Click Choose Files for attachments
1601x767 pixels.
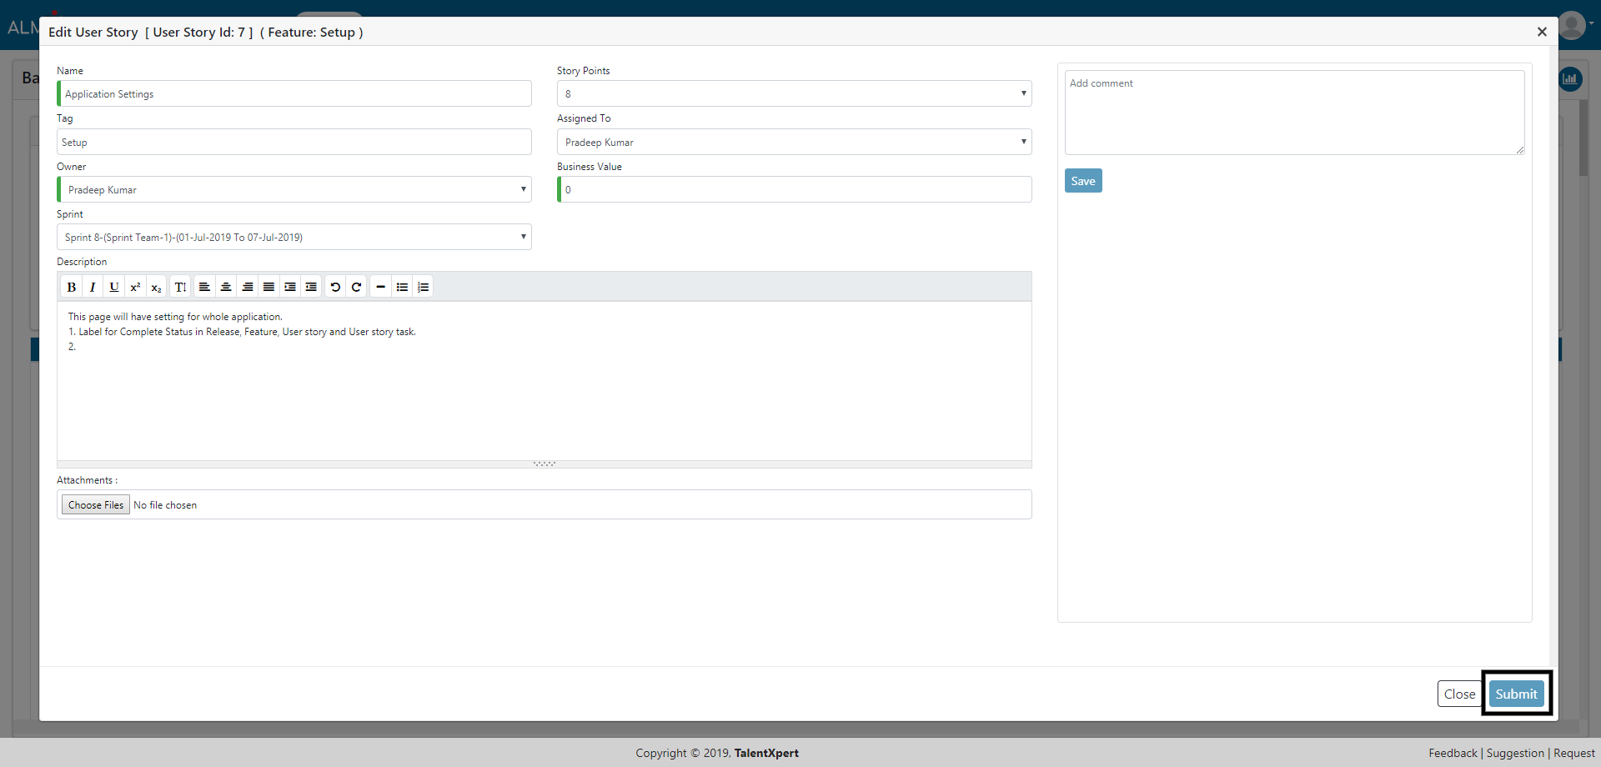click(x=96, y=505)
